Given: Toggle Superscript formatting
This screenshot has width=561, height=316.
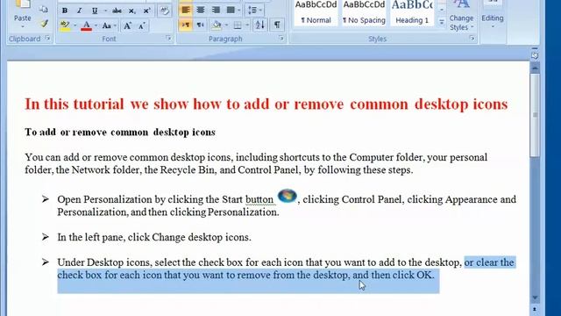Looking at the screenshot, I should click(x=146, y=11).
